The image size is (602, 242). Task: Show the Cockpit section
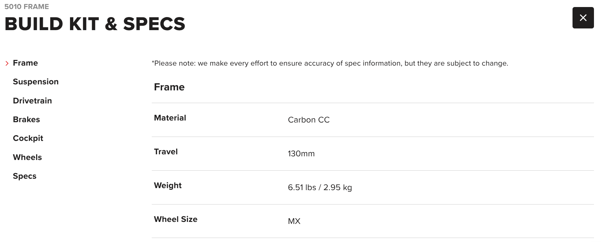coord(28,138)
